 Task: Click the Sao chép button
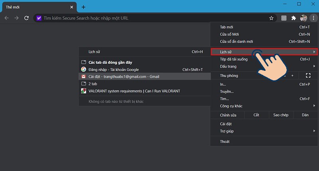coord(281,115)
